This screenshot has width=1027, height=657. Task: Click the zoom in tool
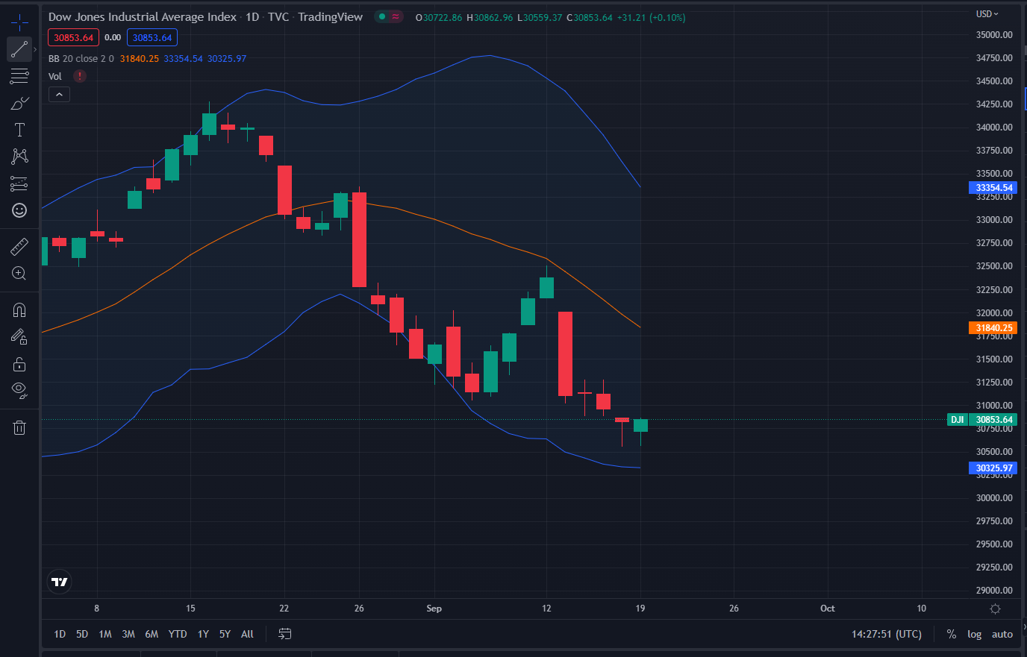click(19, 274)
